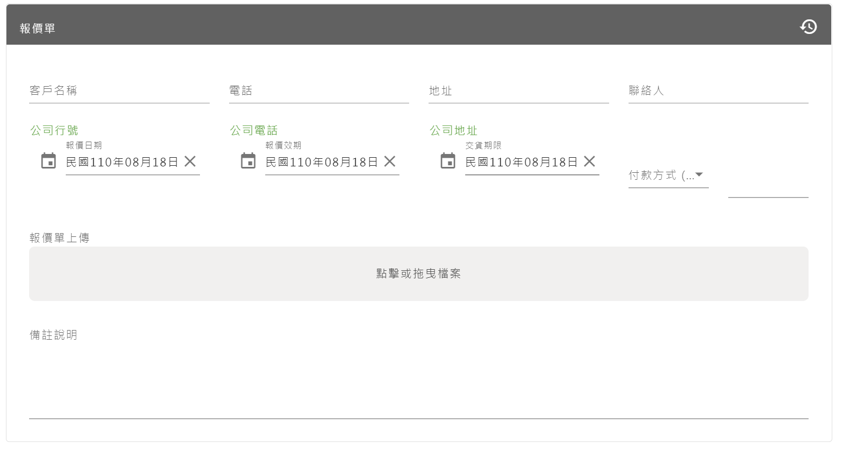Click the blank field right of 付款方式
Viewport: 842px width, 449px height.
[x=768, y=191]
